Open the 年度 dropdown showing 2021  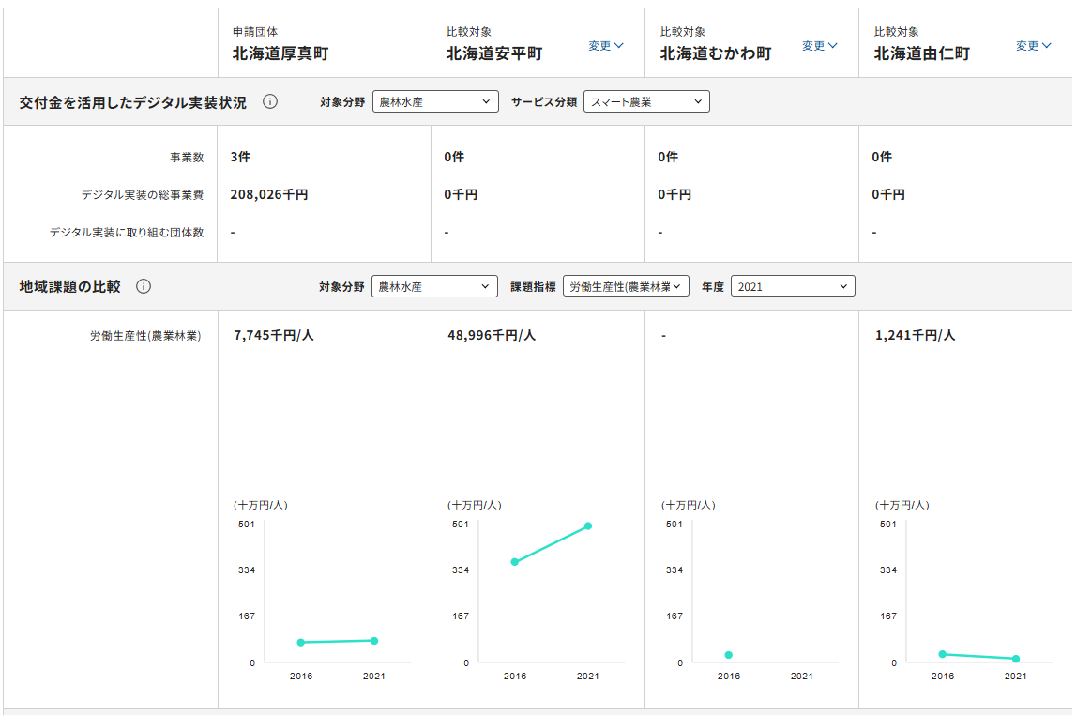[x=793, y=286]
